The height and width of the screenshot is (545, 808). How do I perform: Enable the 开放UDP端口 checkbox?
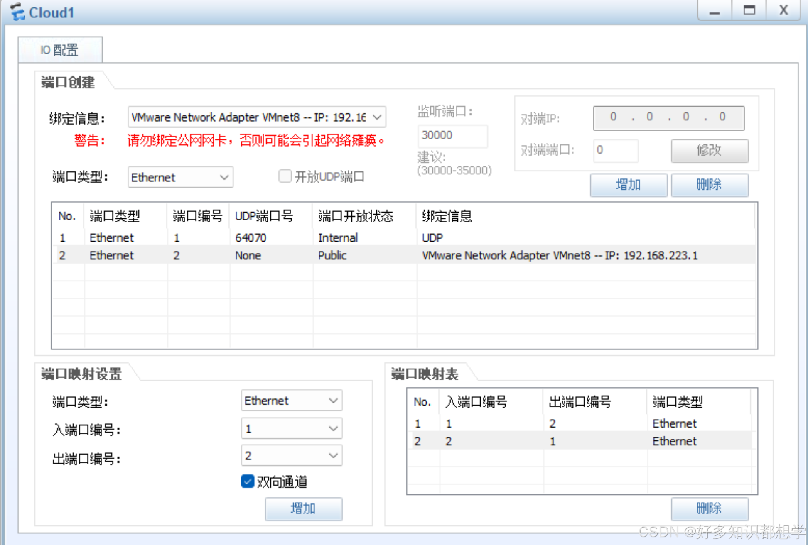[285, 176]
